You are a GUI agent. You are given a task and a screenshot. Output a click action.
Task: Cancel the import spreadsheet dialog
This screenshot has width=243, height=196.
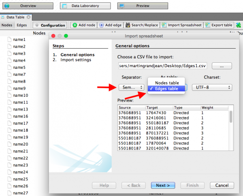coord(222,185)
